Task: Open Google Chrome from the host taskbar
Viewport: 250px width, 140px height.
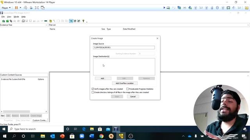Action: [x=102, y=136]
